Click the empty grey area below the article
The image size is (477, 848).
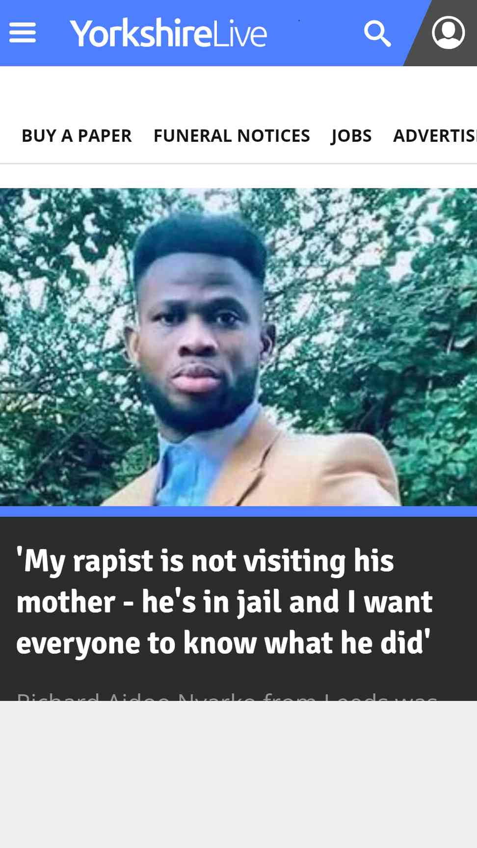(238, 774)
